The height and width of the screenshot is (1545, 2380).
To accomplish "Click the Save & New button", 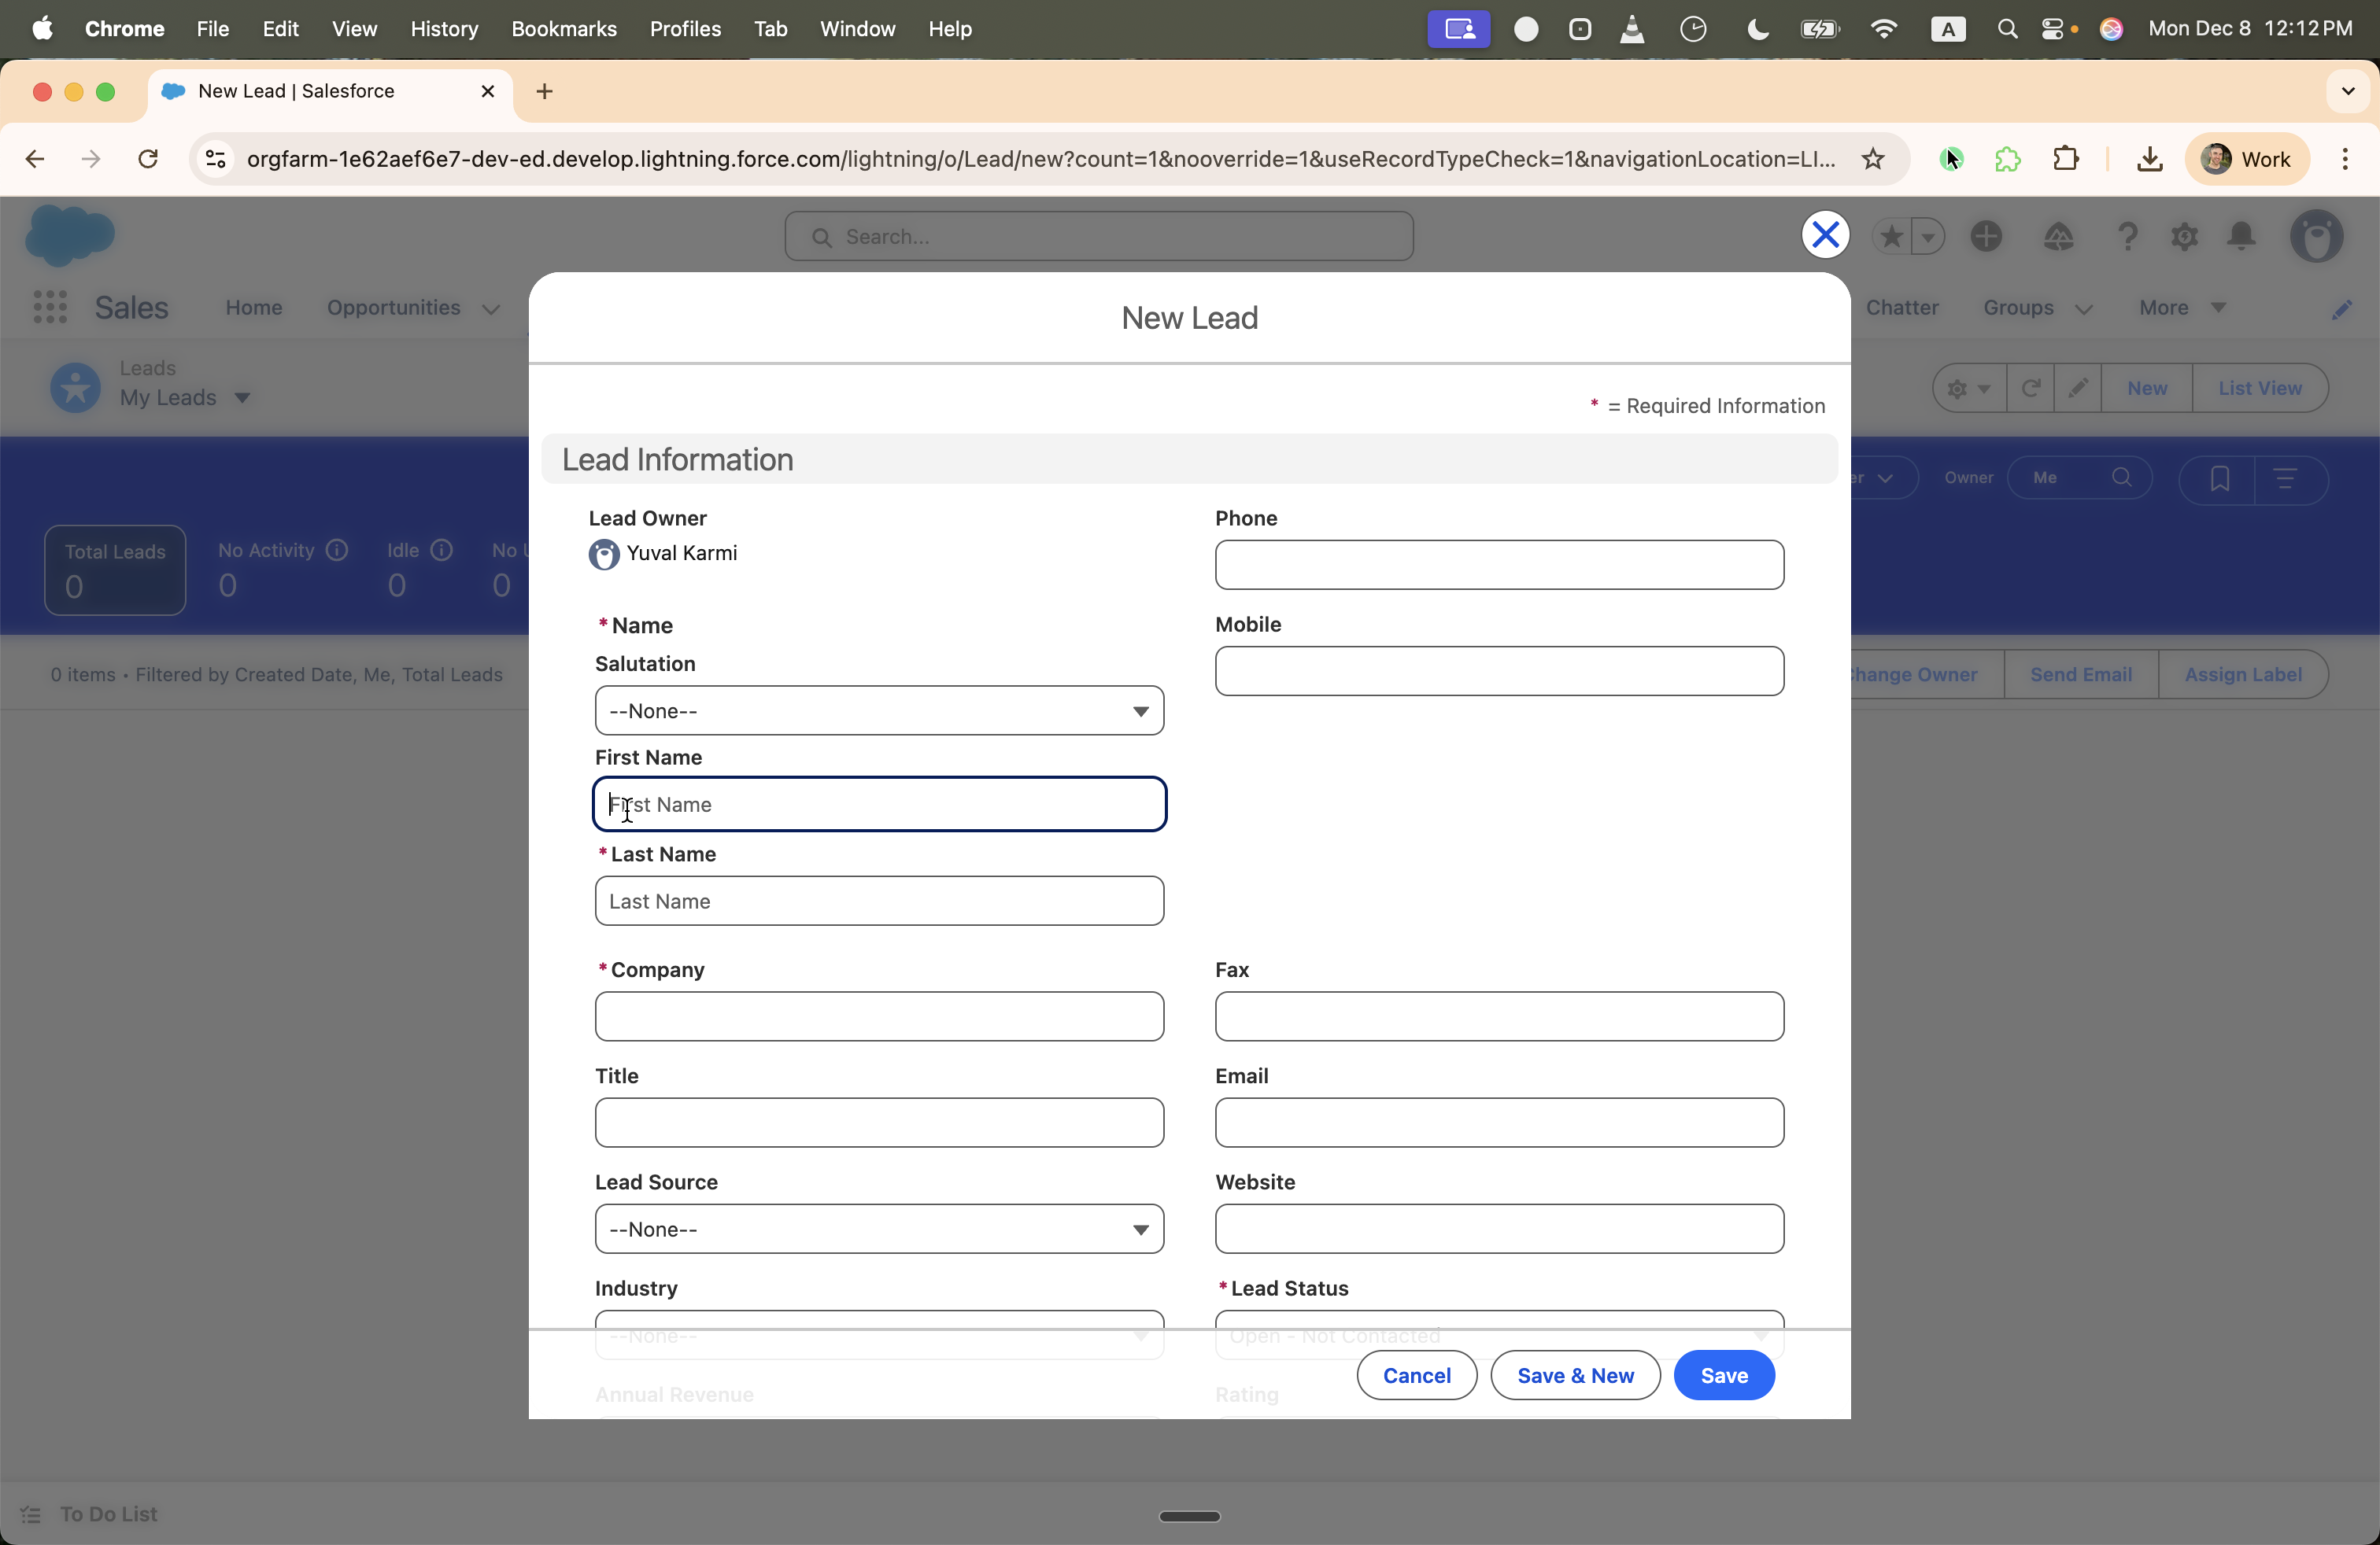I will 1575,1375.
